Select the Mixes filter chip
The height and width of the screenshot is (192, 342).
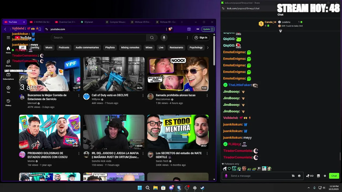(149, 47)
